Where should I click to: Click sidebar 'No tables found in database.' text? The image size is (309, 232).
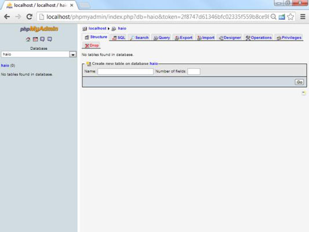click(27, 74)
